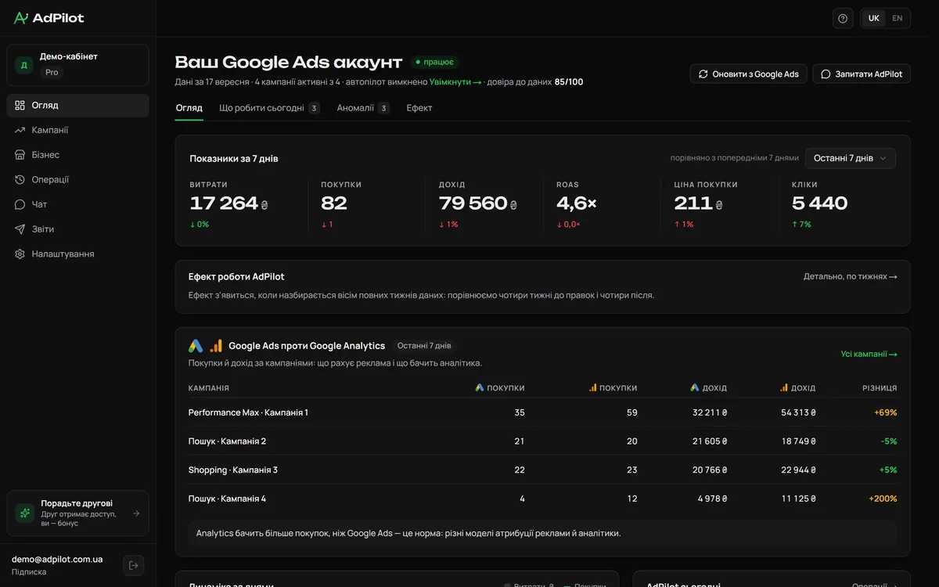Click the працює status badge
This screenshot has width=939, height=587.
pos(435,62)
